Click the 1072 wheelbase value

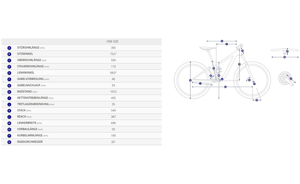pyautogui.click(x=113, y=92)
